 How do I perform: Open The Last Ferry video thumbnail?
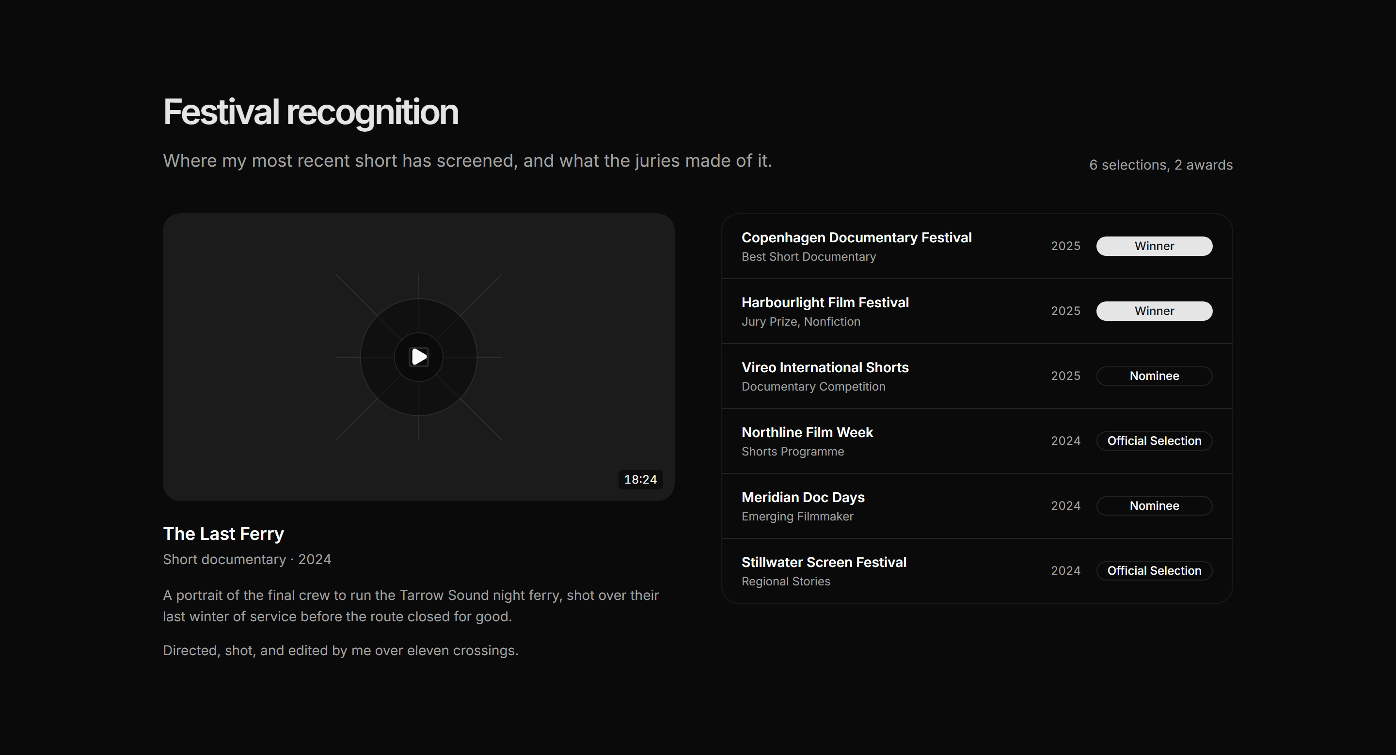418,357
